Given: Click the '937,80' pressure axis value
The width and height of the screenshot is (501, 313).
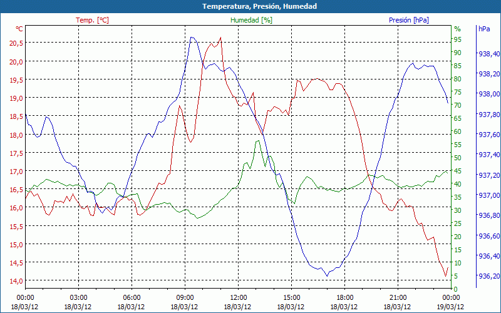Looking at the screenshot, I should [489, 115].
